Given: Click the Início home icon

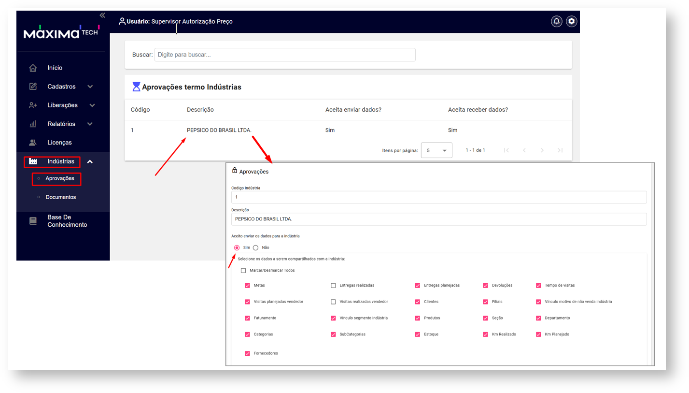Looking at the screenshot, I should click(x=33, y=68).
